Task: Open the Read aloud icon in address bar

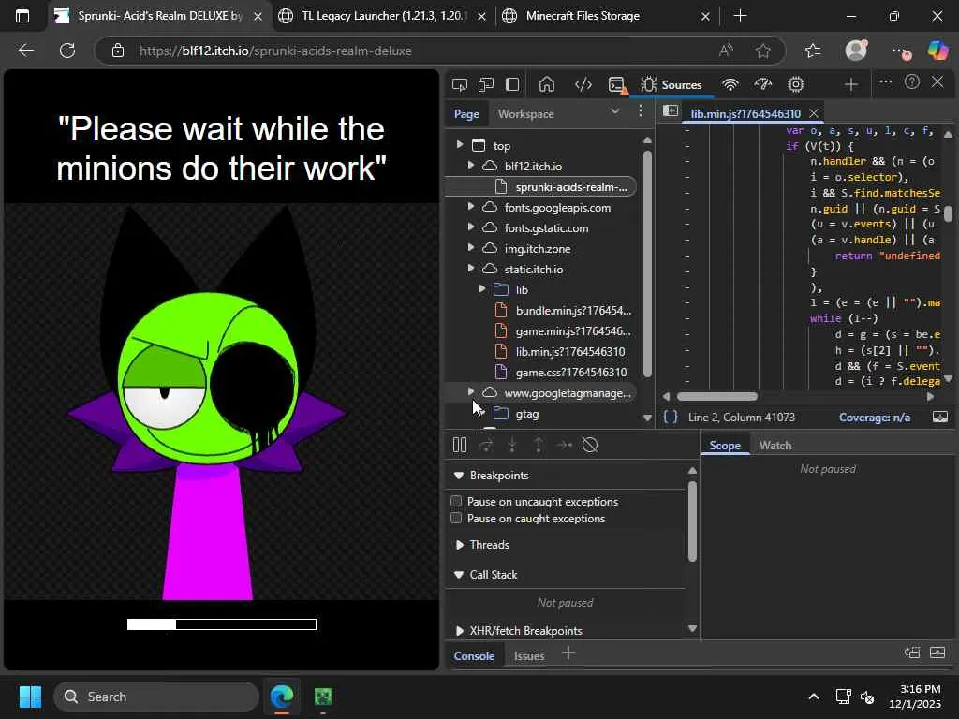Action: pyautogui.click(x=726, y=51)
